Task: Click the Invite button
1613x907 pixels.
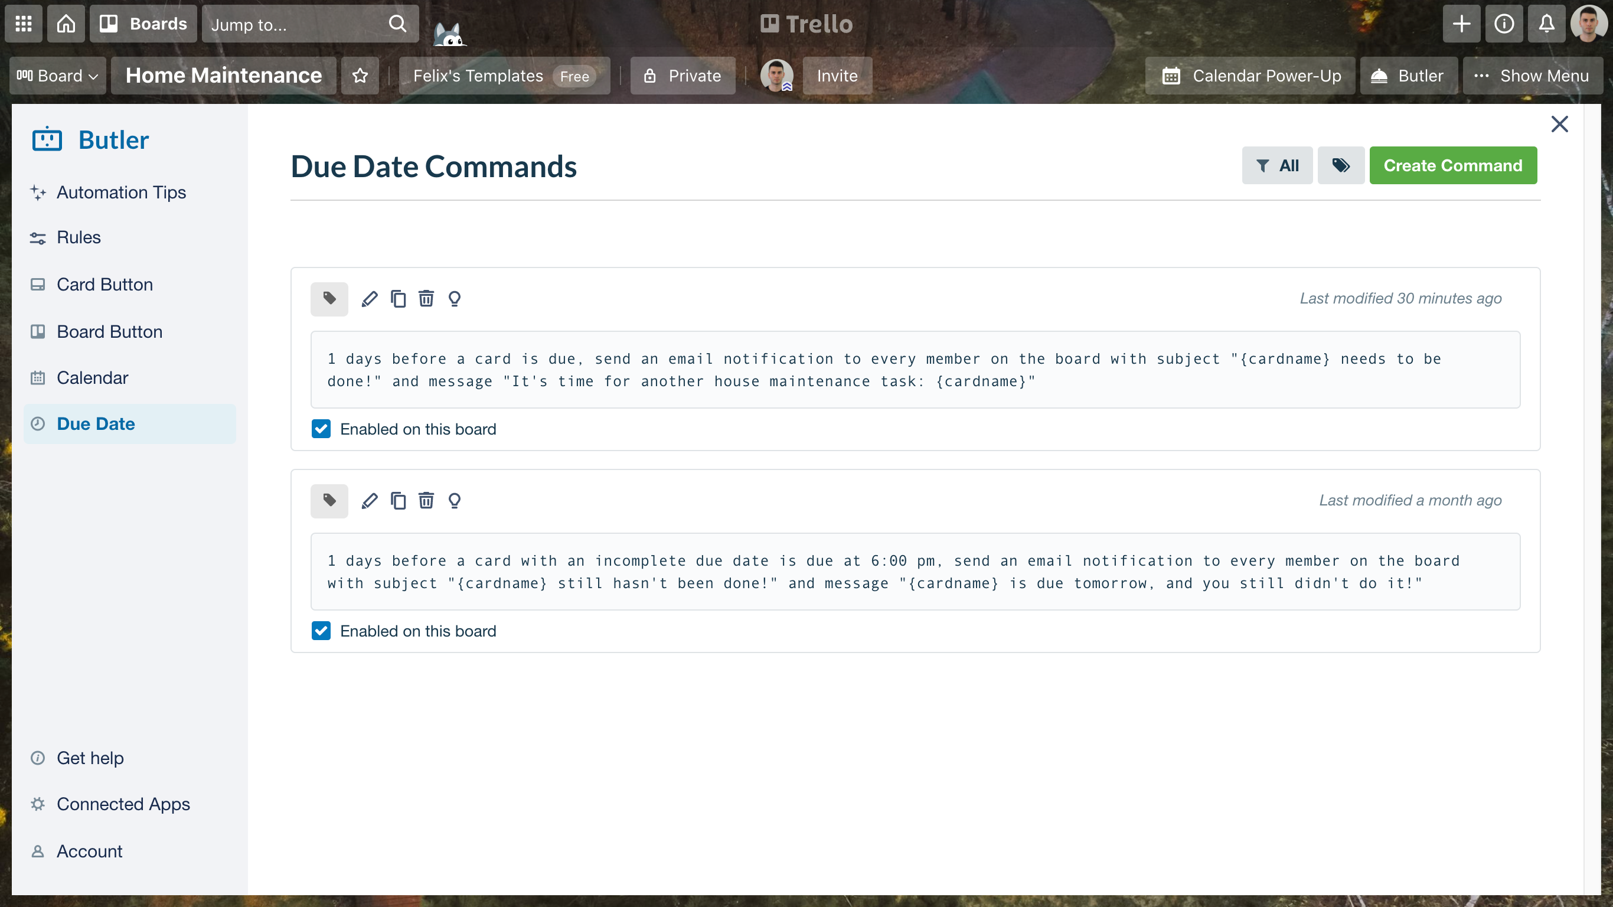Action: point(837,76)
